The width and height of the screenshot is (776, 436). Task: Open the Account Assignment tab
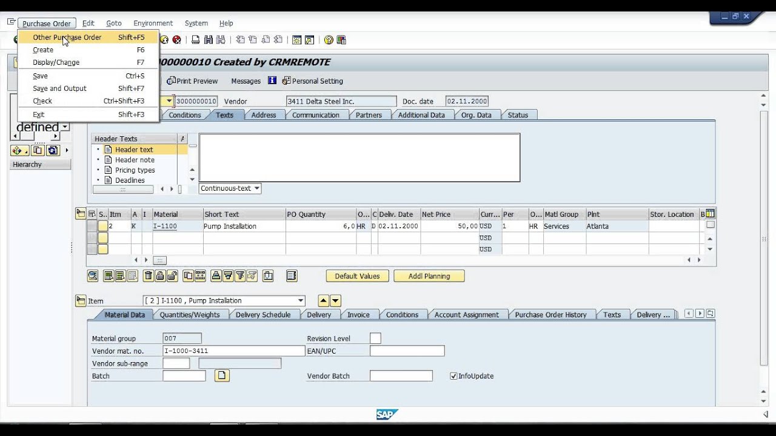click(x=466, y=315)
